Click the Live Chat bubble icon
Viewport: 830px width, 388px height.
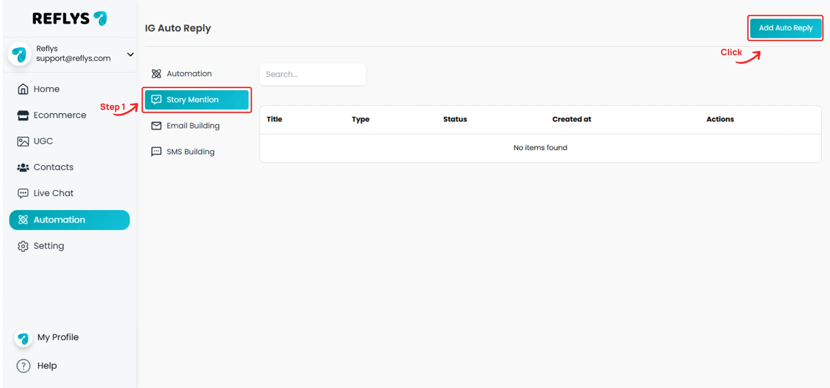tap(23, 193)
